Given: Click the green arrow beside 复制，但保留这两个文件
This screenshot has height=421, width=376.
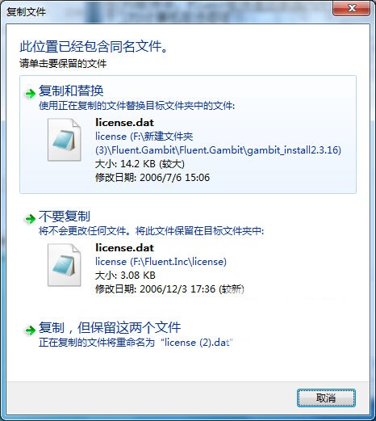Looking at the screenshot, I should coord(30,330).
